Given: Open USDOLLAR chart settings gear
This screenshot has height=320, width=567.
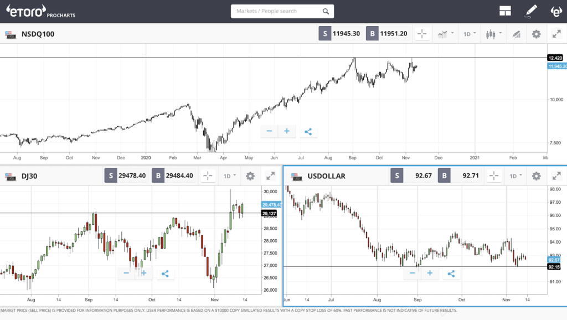Looking at the screenshot, I should (x=536, y=176).
